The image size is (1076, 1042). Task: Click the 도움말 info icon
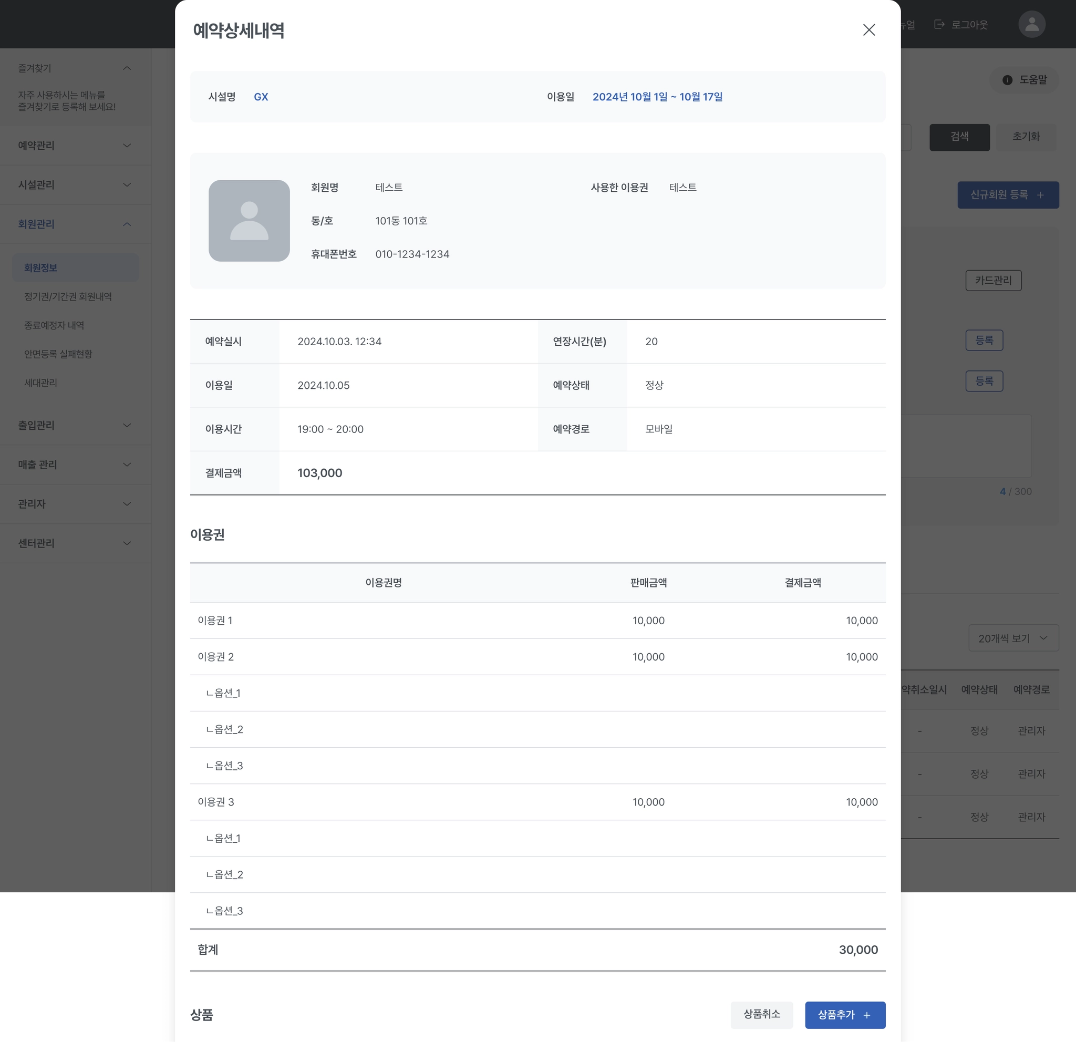click(1007, 80)
